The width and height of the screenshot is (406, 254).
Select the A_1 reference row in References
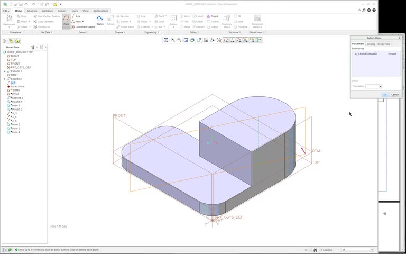[x=376, y=54]
